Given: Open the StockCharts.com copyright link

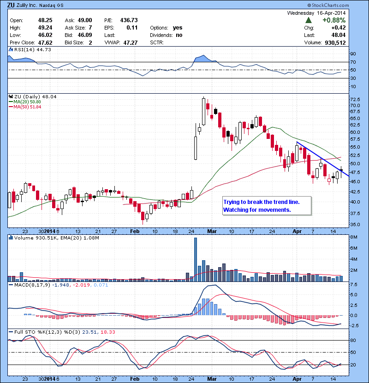Looking at the screenshot, I should pyautogui.click(x=328, y=5).
